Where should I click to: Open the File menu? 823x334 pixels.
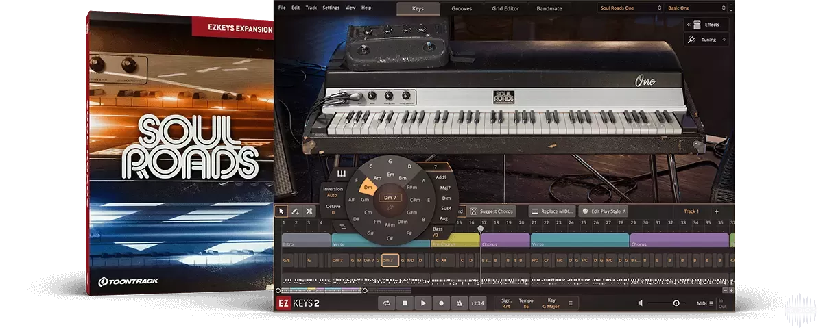pyautogui.click(x=281, y=8)
